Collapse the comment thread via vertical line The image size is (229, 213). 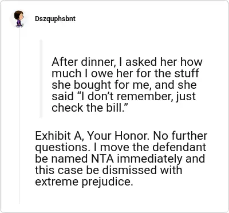point(19,116)
